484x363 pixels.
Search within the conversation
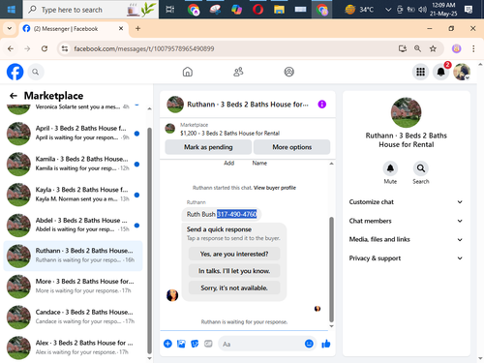coord(421,168)
